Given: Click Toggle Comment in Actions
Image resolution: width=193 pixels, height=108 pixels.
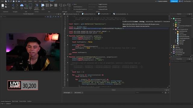Looking at the screenshot, I should click(x=103, y=4).
